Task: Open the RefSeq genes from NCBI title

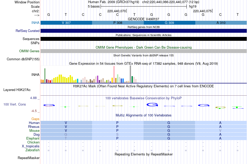Action: [x=144, y=27]
